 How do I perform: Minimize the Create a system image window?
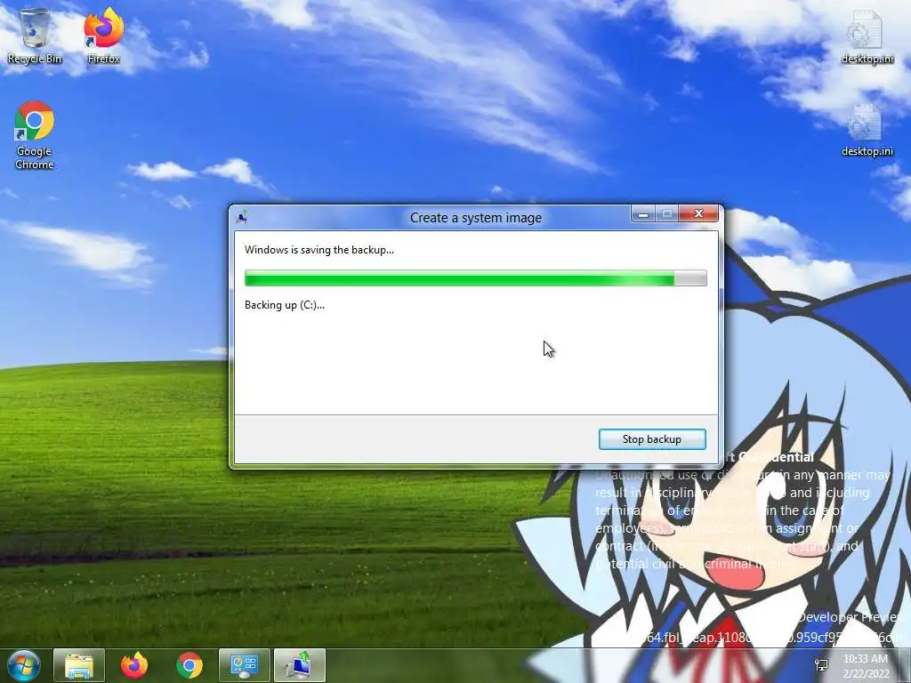click(643, 214)
